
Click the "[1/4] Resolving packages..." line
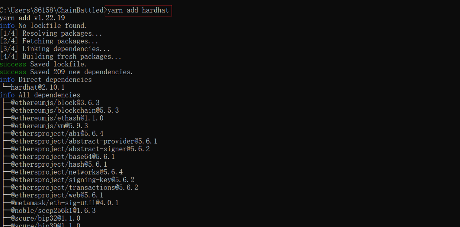click(x=51, y=34)
